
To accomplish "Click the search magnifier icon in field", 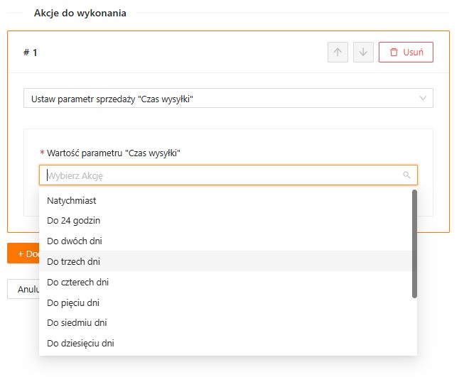I will [406, 175].
